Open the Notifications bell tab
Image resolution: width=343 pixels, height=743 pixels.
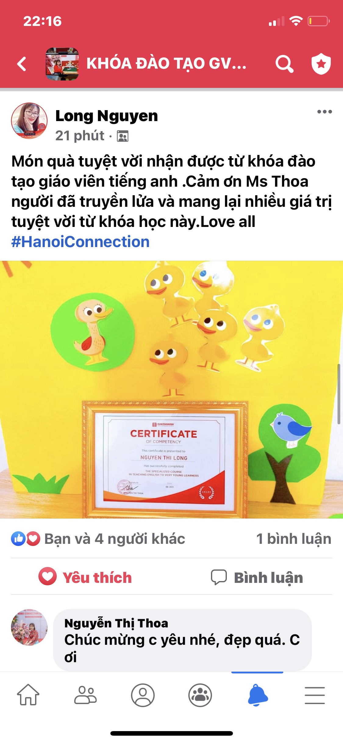[258, 695]
